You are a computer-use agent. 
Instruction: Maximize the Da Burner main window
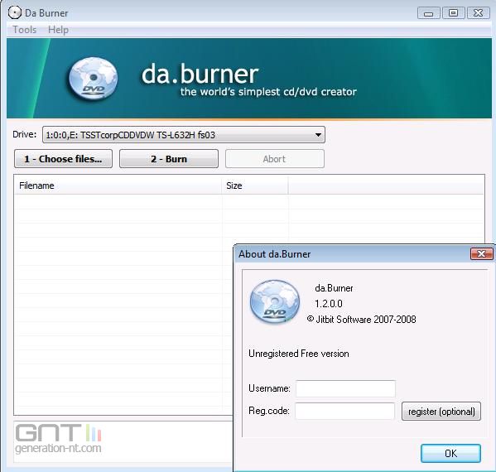coord(453,13)
